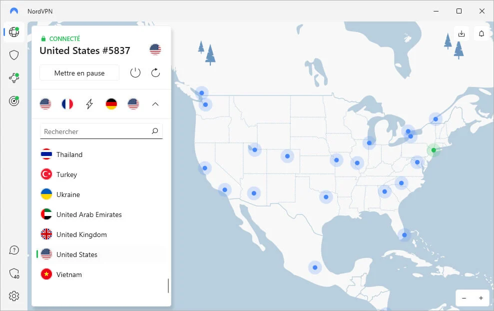Focus the Rechercher search field
Viewport: 494px width, 311px height.
point(101,131)
